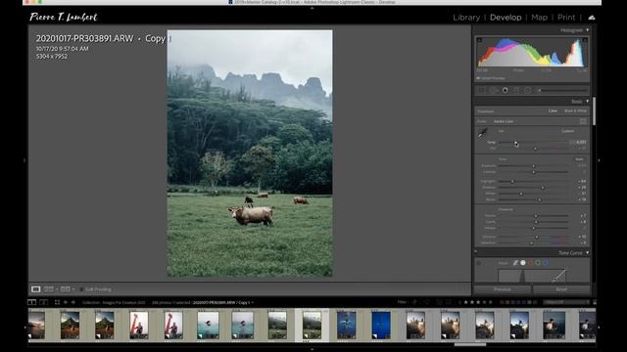Click the cloud sync status icon
The height and width of the screenshot is (352, 627).
pos(592,18)
